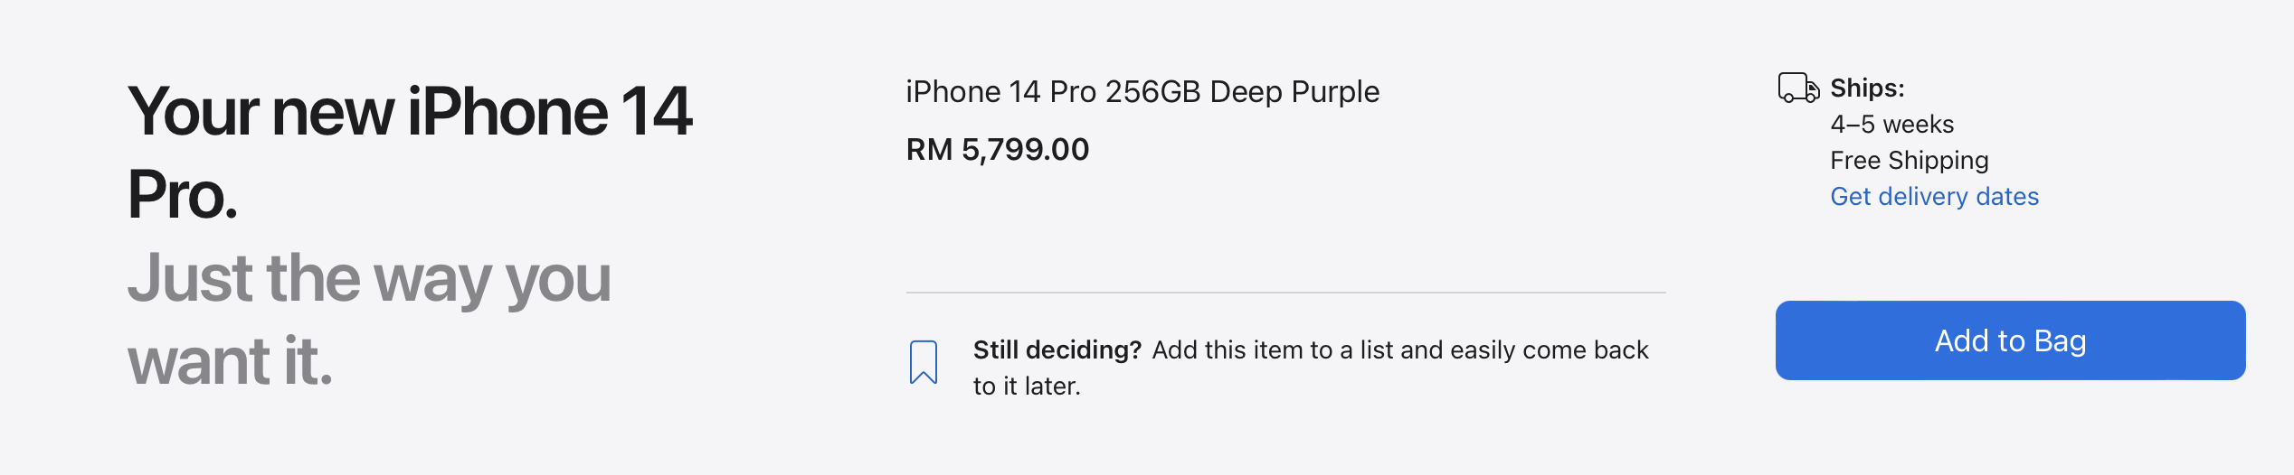The height and width of the screenshot is (475, 2294).
Task: Click the black 'Pro.' headline word
Action: (x=183, y=195)
